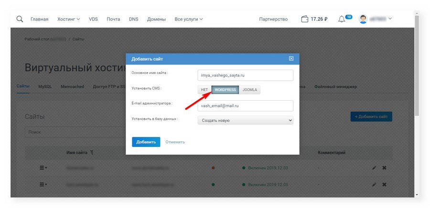
Task: Click the 17.26 ₽ balance text
Action: (319, 19)
